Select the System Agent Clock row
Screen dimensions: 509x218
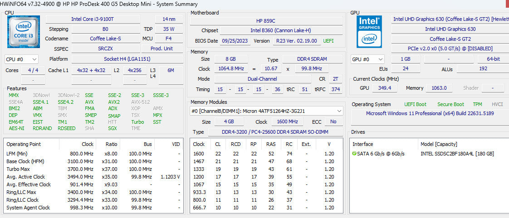point(93,208)
